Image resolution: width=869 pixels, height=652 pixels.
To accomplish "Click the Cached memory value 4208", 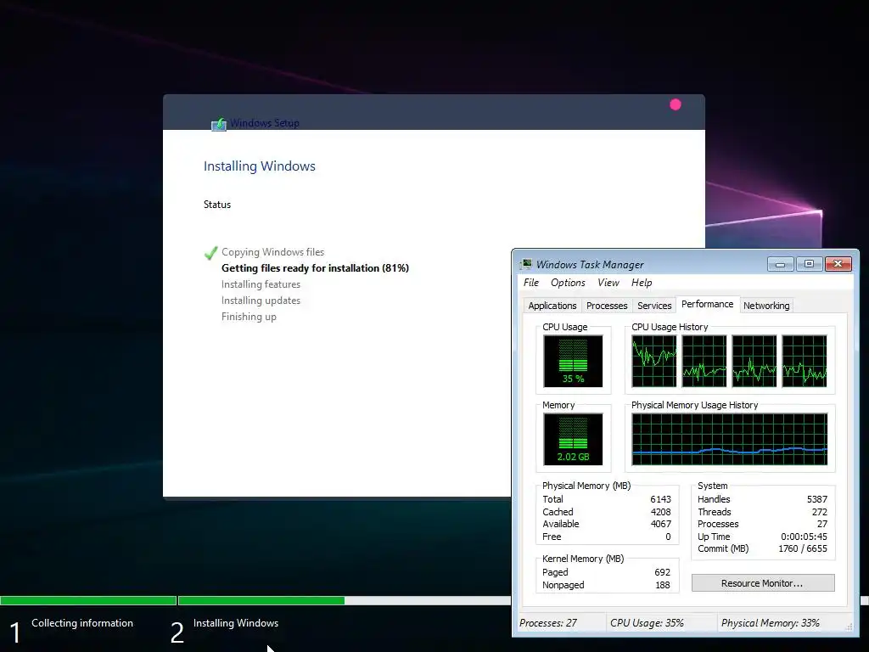I will click(660, 512).
